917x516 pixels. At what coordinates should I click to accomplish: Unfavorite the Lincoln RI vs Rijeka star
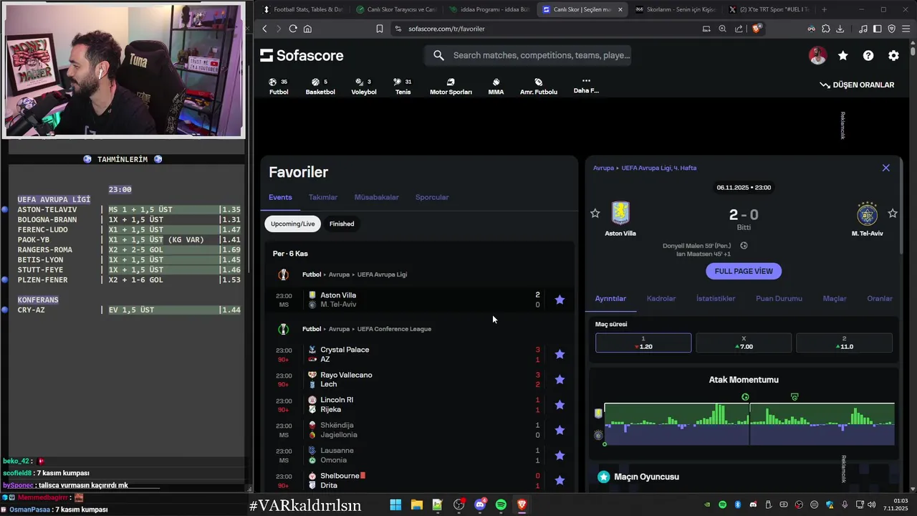click(560, 405)
